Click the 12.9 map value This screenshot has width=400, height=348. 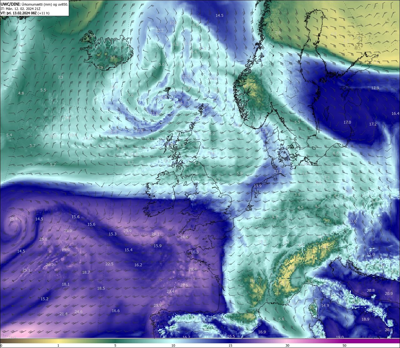pos(375,88)
